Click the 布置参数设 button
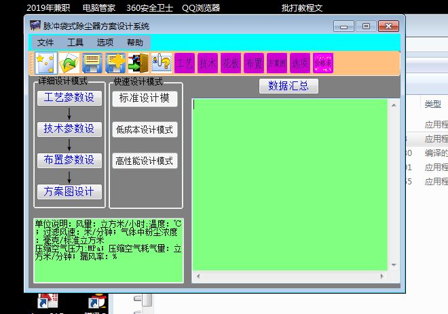This screenshot has width=448, height=314. tap(69, 160)
